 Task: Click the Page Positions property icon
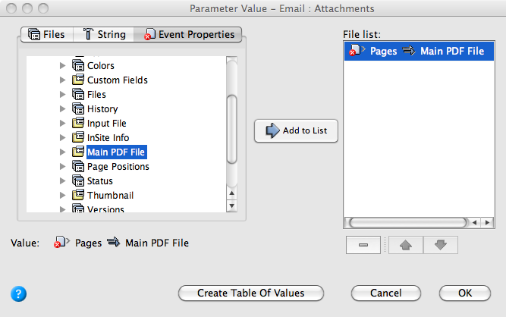click(x=78, y=166)
